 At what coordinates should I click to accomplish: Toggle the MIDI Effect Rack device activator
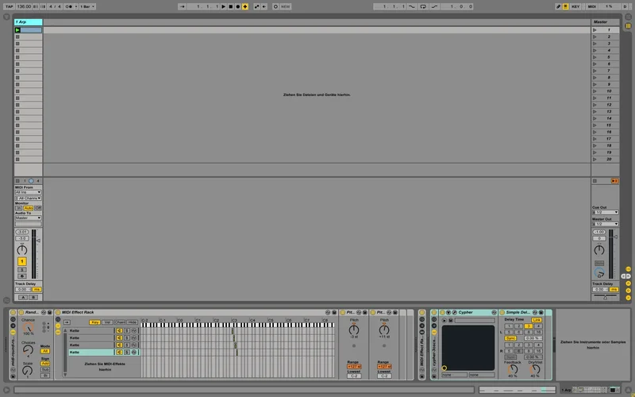[58, 312]
